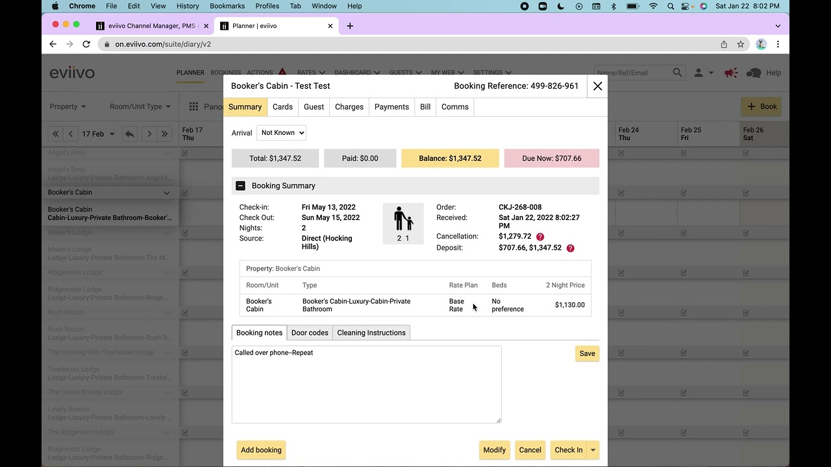Click the Actions warning triangle icon
Screen dimensions: 831x467
282,72
